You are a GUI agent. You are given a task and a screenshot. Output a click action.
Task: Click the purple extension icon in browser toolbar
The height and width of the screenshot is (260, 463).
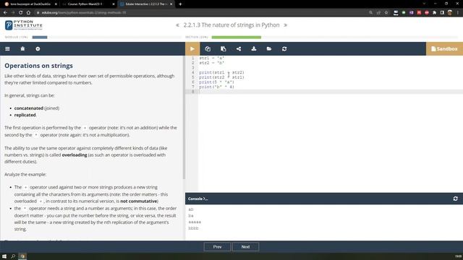(412, 13)
